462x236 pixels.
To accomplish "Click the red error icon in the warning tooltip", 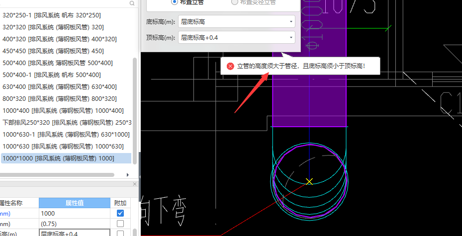I will 230,66.
